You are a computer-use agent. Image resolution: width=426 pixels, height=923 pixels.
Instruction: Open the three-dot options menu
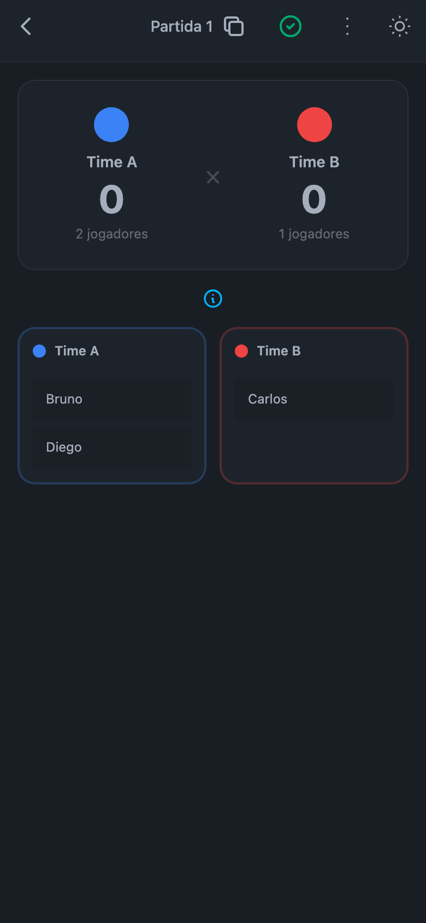coord(347,26)
